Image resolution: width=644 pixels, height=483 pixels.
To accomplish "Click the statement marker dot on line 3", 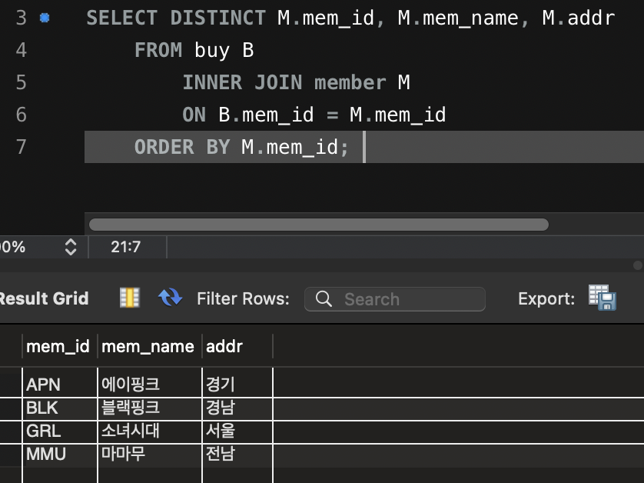I will 45,18.
